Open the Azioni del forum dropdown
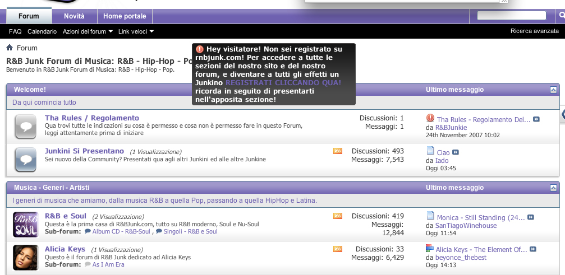The height and width of the screenshot is (275, 565). pos(88,31)
